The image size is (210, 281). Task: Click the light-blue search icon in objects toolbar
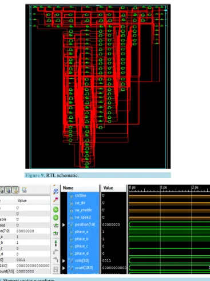pos(24,190)
